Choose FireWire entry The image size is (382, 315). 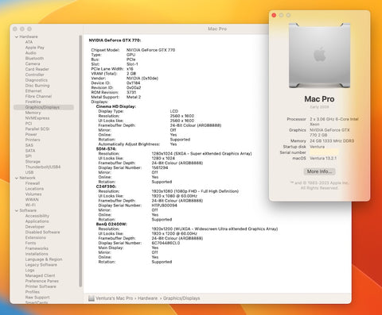pos(33,102)
